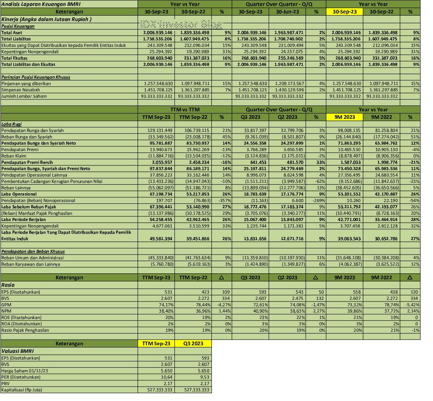
Task: Select the 'Laba Sebelum Beban Pajak' row label
Action: [x=29, y=207]
